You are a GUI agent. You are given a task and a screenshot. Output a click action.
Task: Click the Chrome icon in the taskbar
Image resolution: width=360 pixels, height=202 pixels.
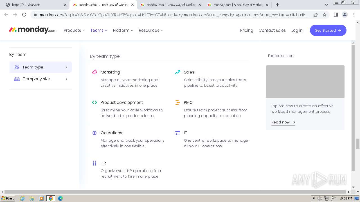click(51, 198)
